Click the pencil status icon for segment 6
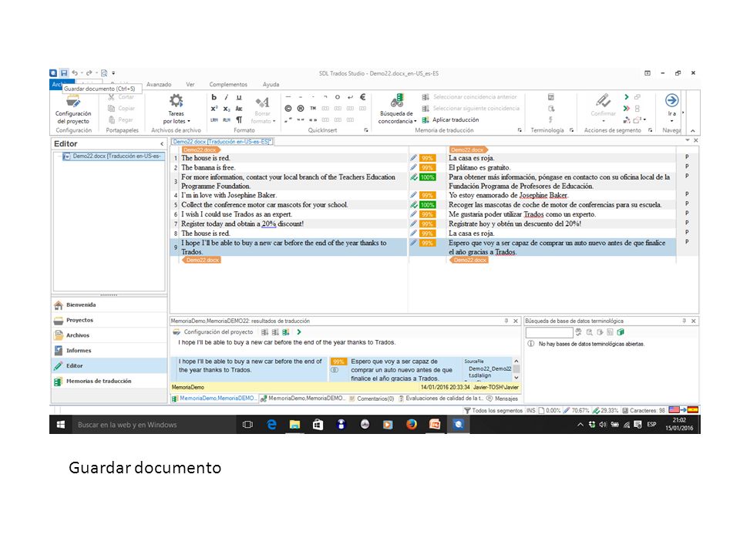This screenshot has width=740, height=555. pyautogui.click(x=413, y=214)
